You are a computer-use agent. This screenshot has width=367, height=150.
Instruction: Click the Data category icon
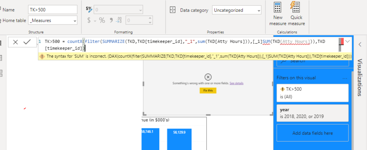click(173, 10)
